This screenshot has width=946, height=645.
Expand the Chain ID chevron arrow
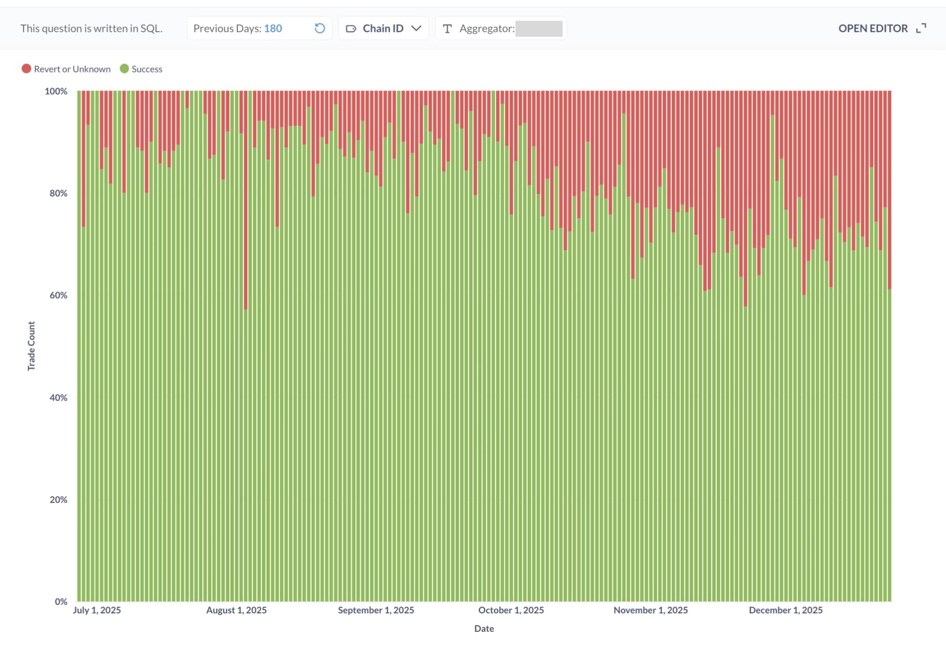click(x=416, y=28)
